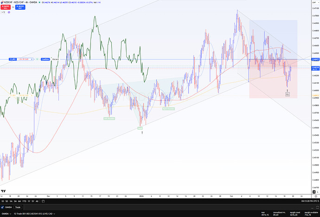Click the orange price label on price scale
This screenshot has width=320, height=217.
point(316,96)
